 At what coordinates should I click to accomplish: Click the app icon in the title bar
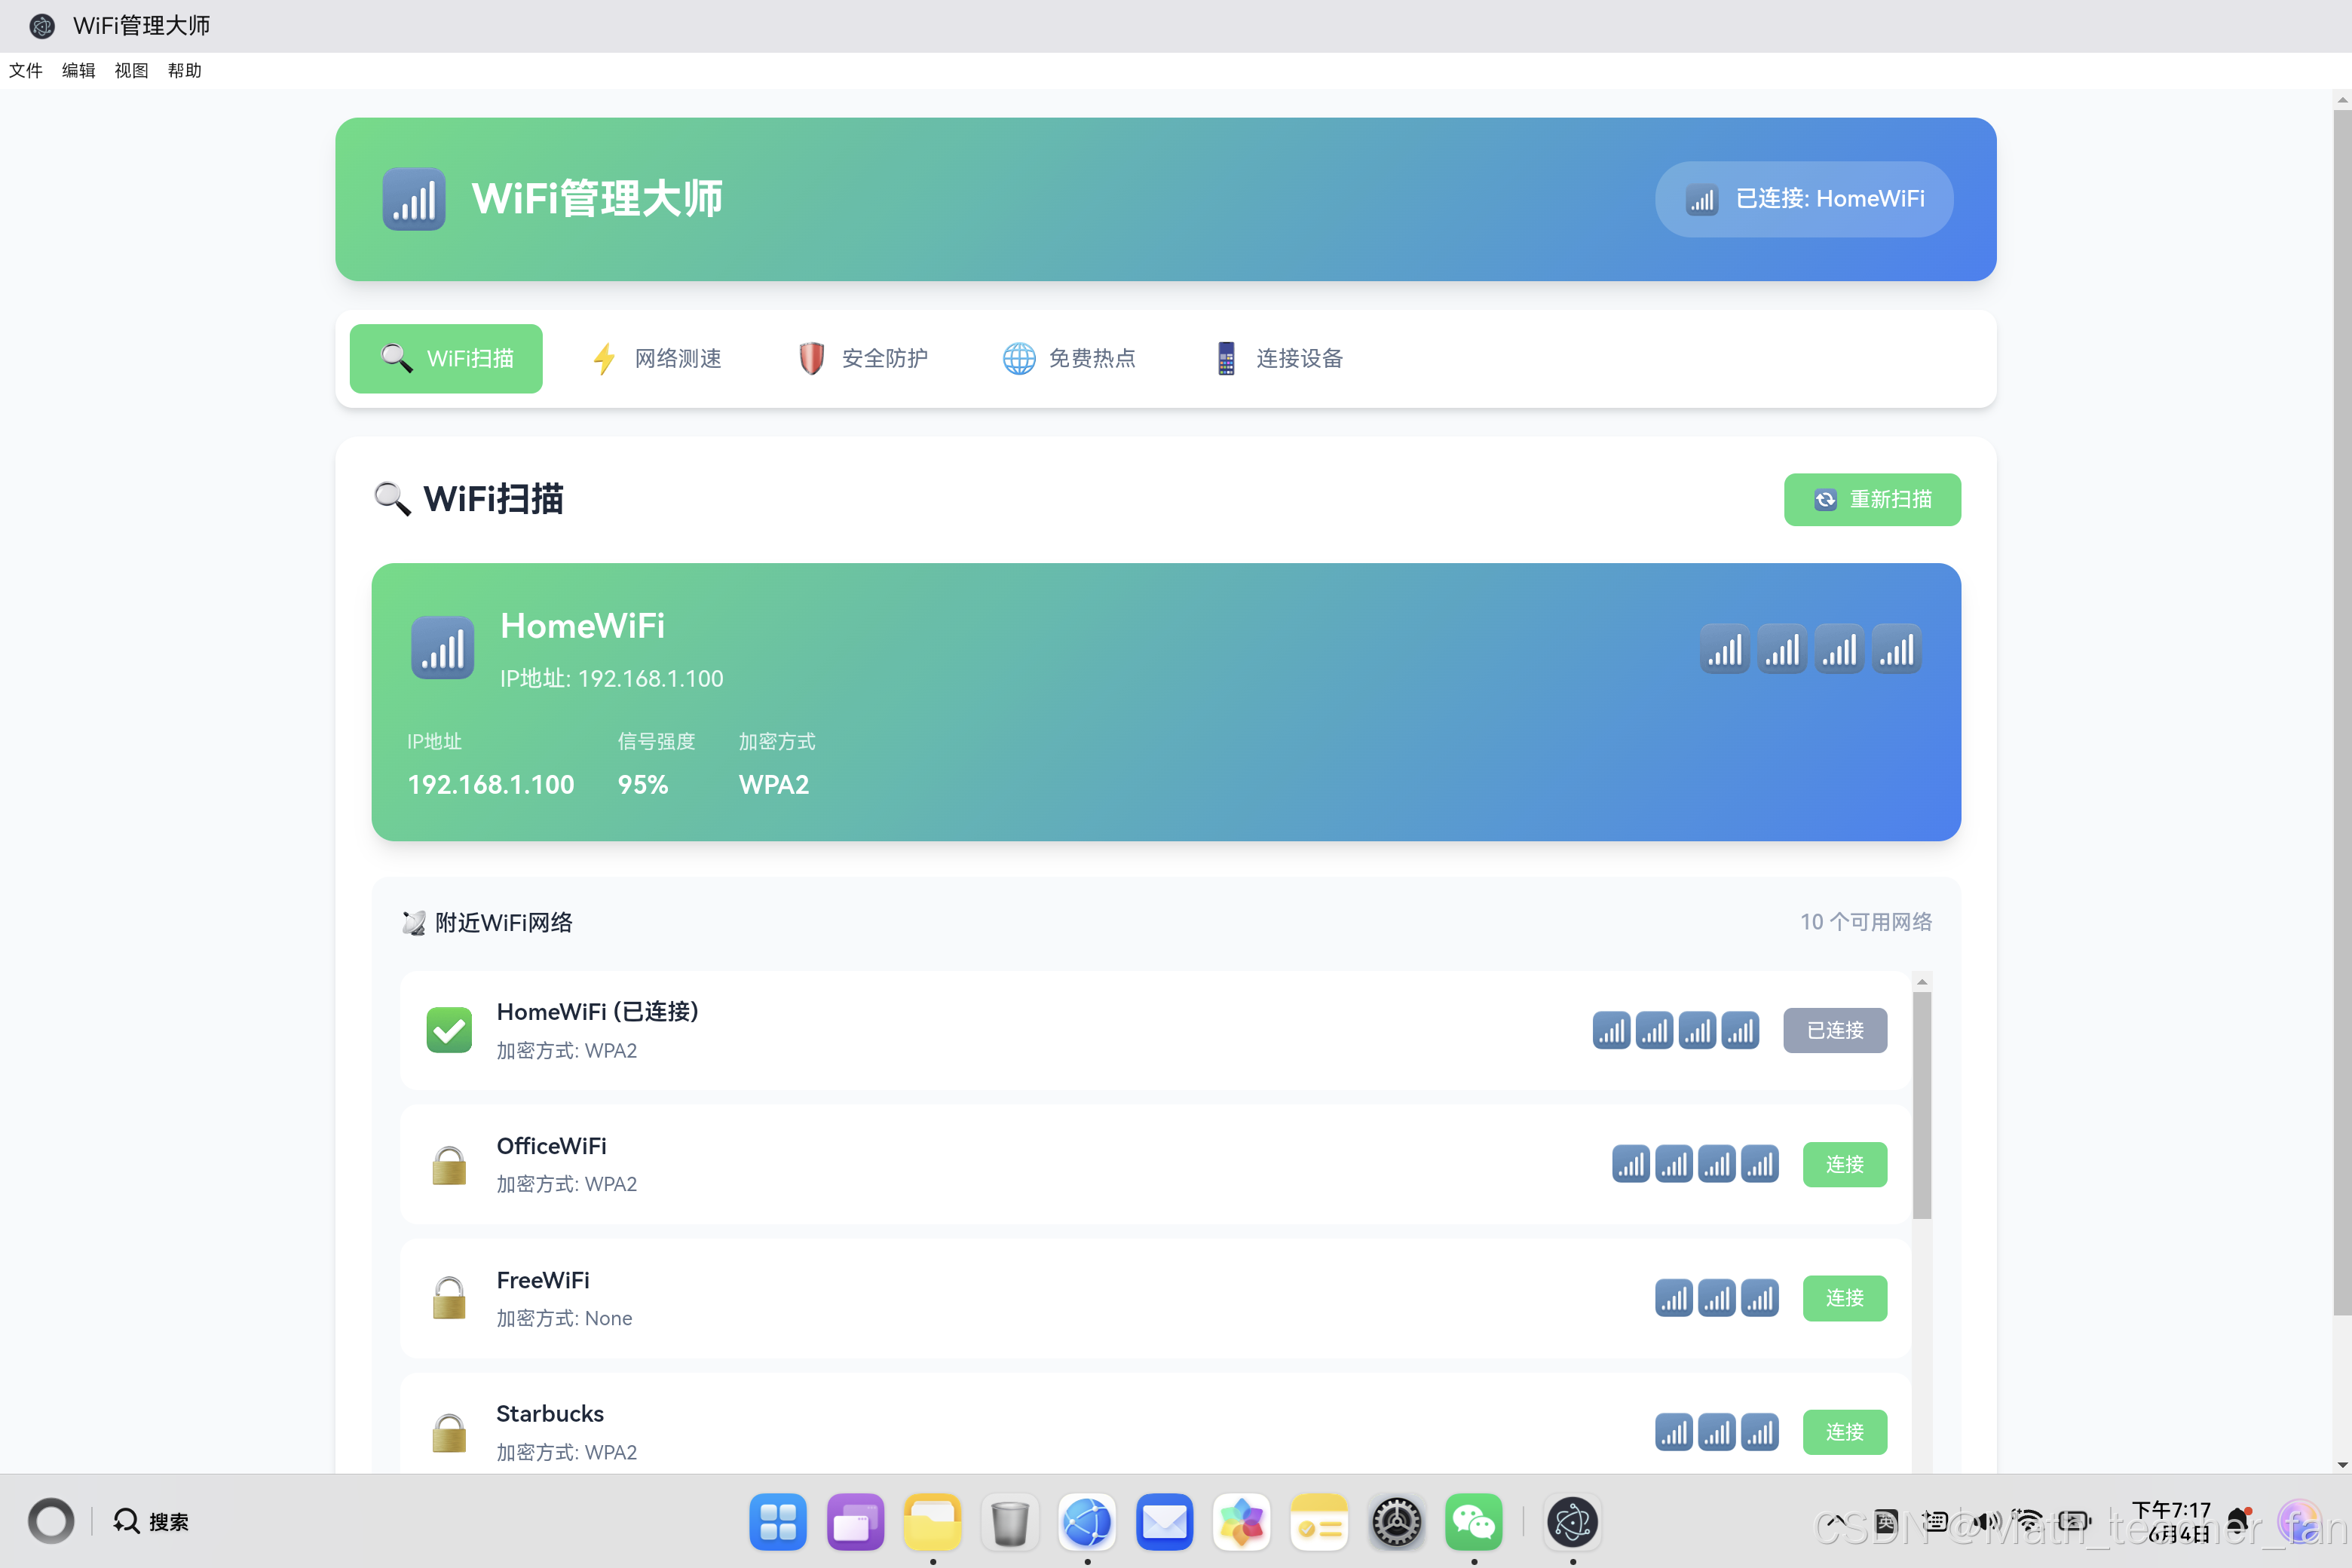click(x=42, y=26)
